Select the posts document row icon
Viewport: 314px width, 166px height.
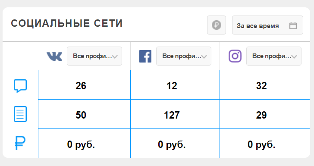(x=20, y=114)
